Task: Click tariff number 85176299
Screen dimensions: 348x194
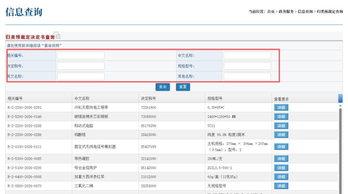Action: [x=149, y=126]
